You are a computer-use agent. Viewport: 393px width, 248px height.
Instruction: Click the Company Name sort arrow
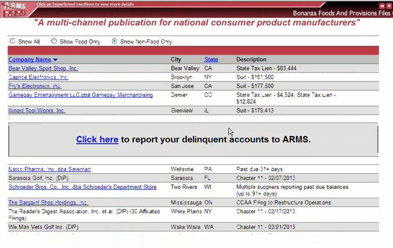coord(55,60)
